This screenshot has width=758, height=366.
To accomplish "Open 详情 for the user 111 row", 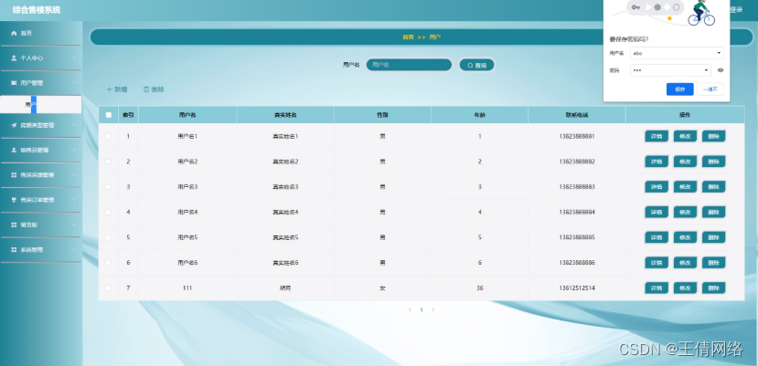I will (657, 288).
